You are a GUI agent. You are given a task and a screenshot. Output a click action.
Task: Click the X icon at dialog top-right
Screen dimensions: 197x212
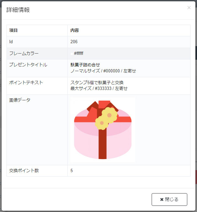tap(189, 8)
